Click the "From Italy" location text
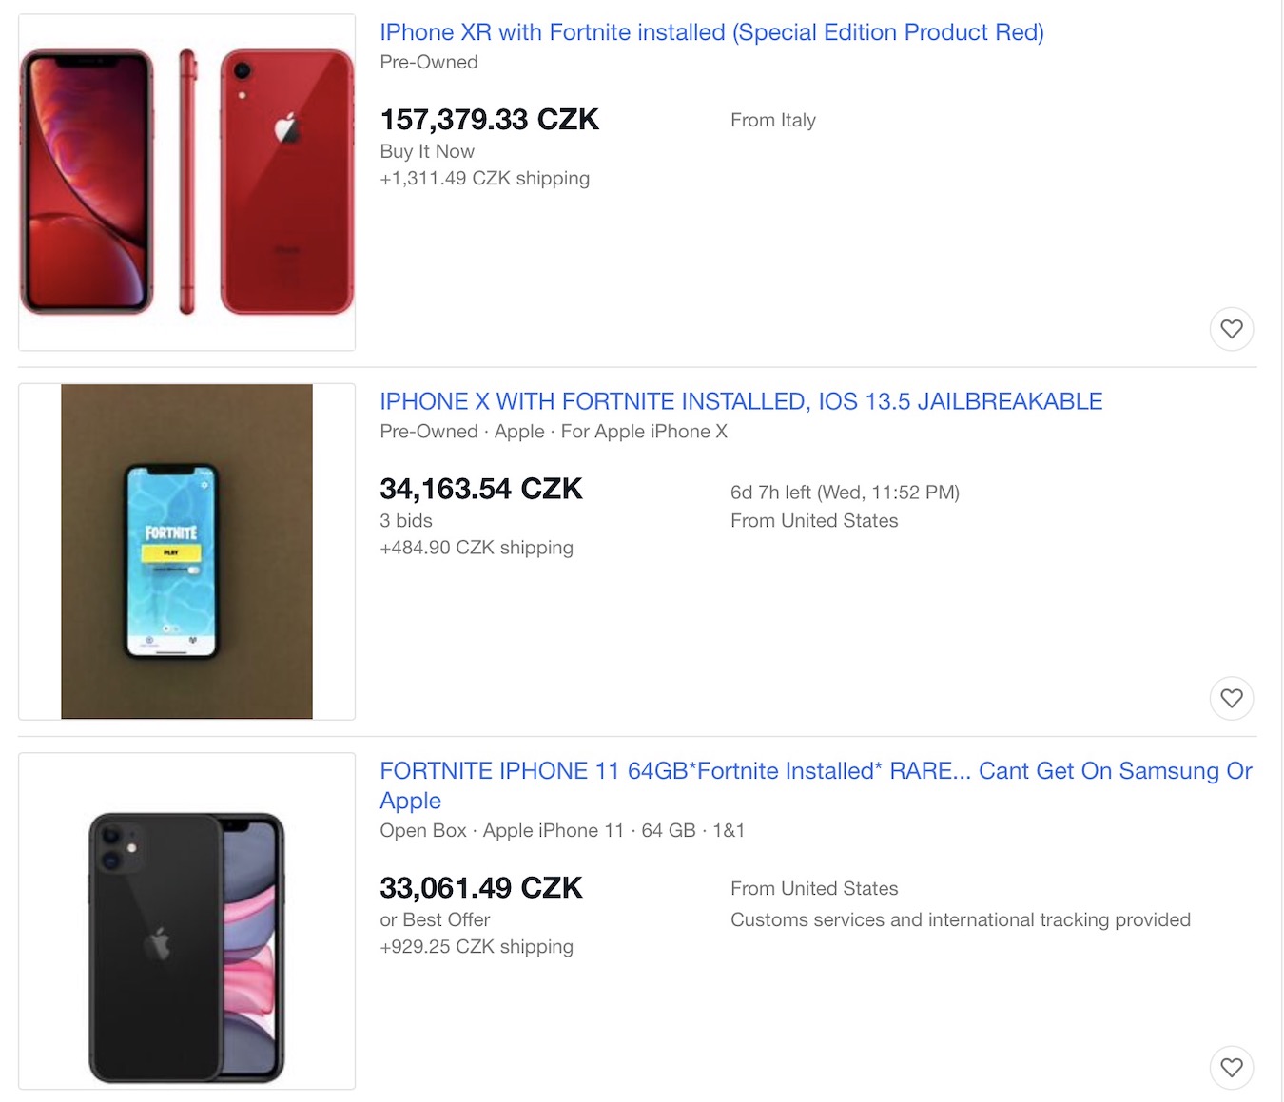 (773, 121)
